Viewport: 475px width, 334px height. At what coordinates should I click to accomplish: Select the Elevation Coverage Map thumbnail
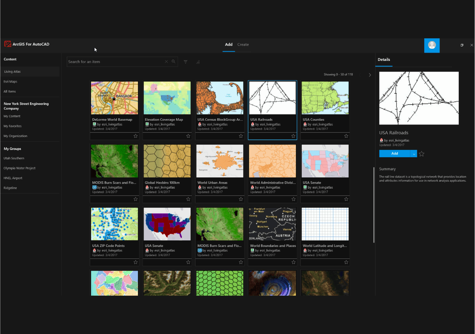pos(167,98)
